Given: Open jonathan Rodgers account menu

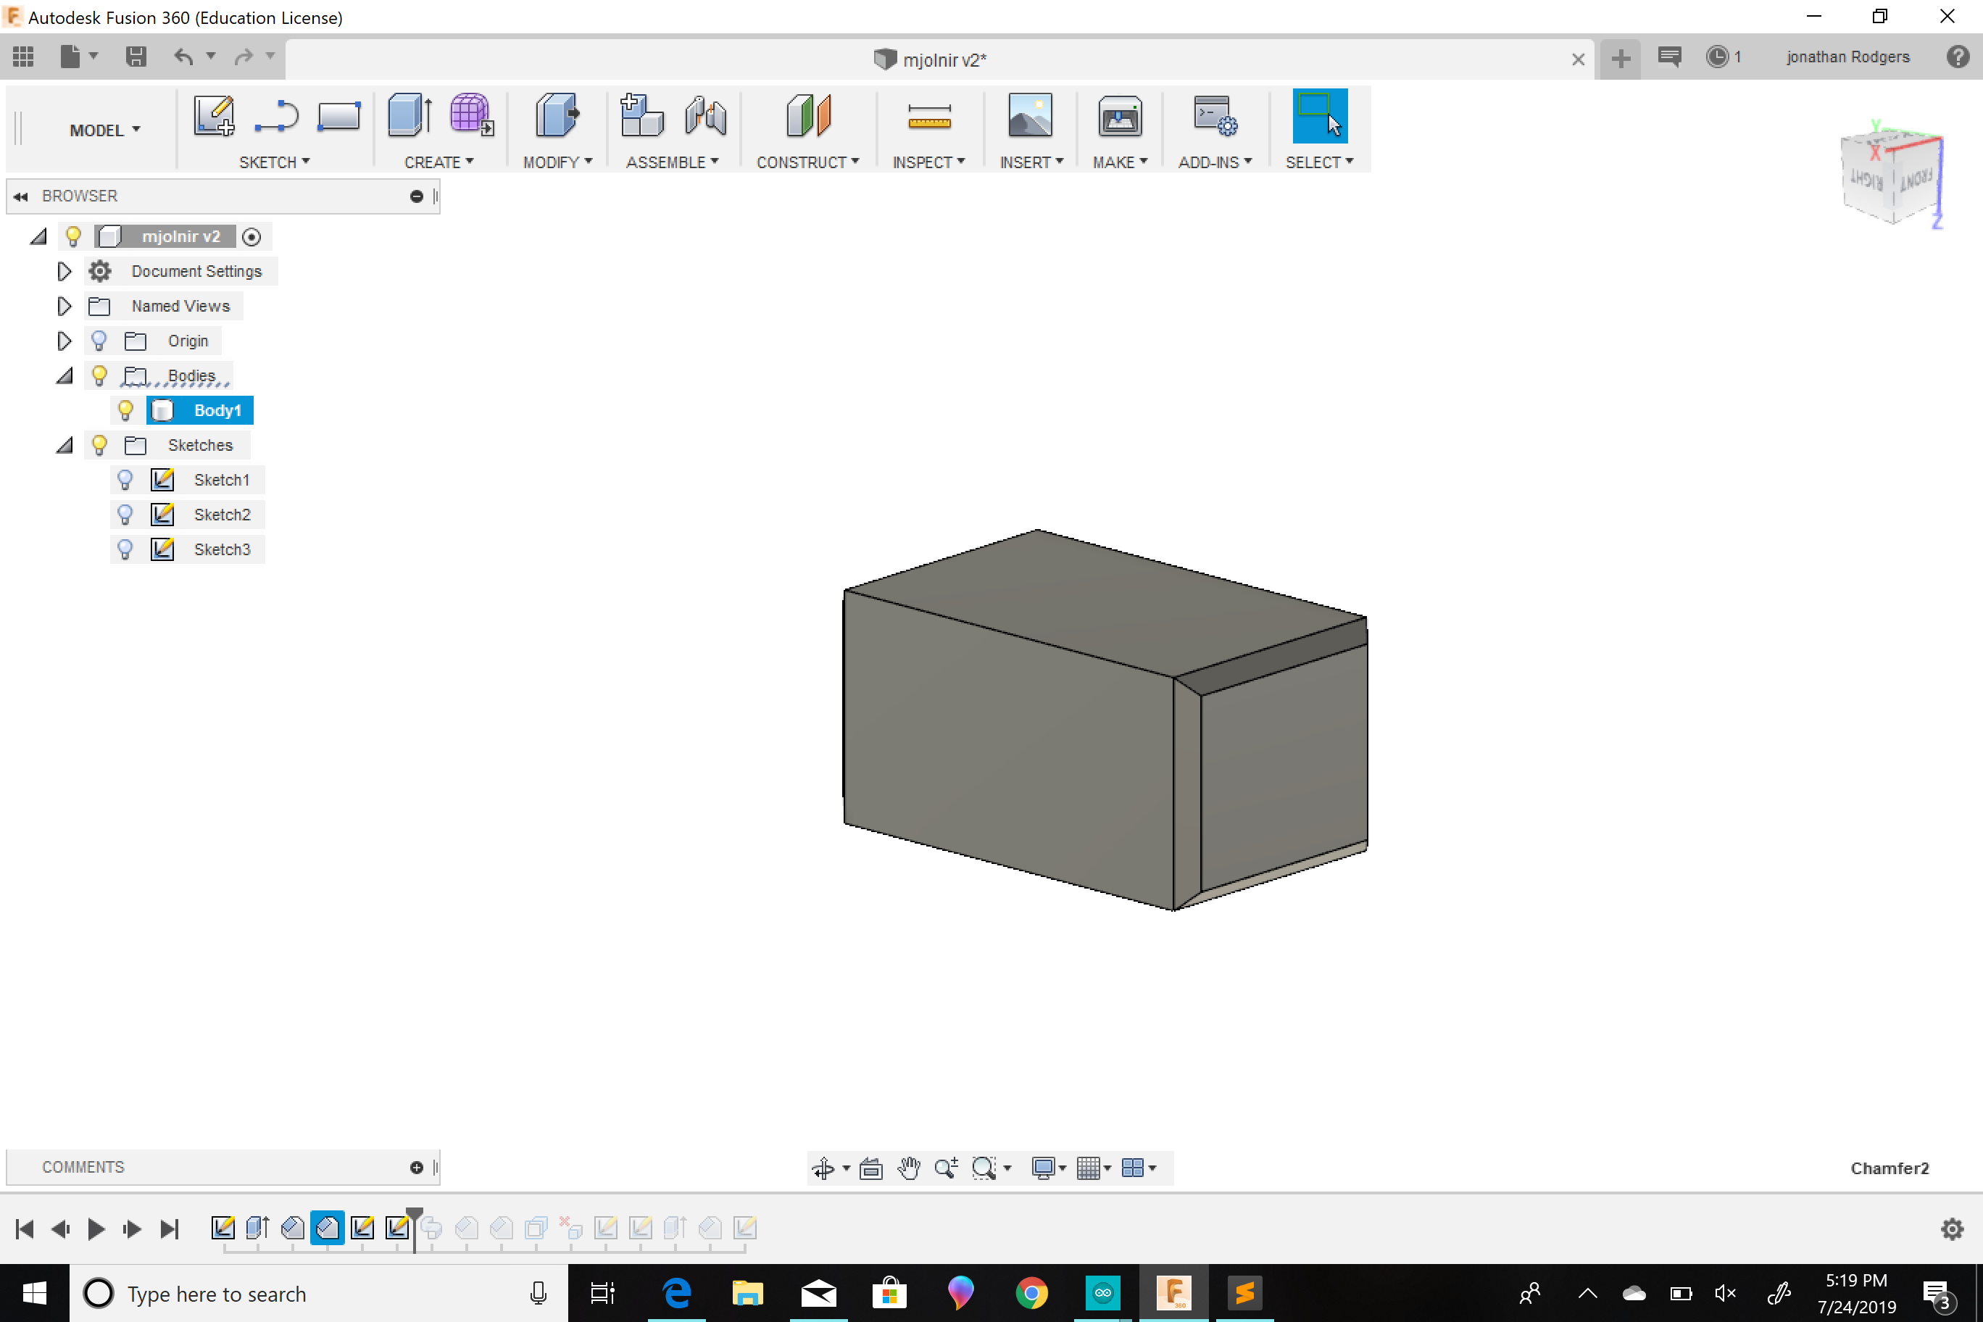Looking at the screenshot, I should pos(1847,57).
